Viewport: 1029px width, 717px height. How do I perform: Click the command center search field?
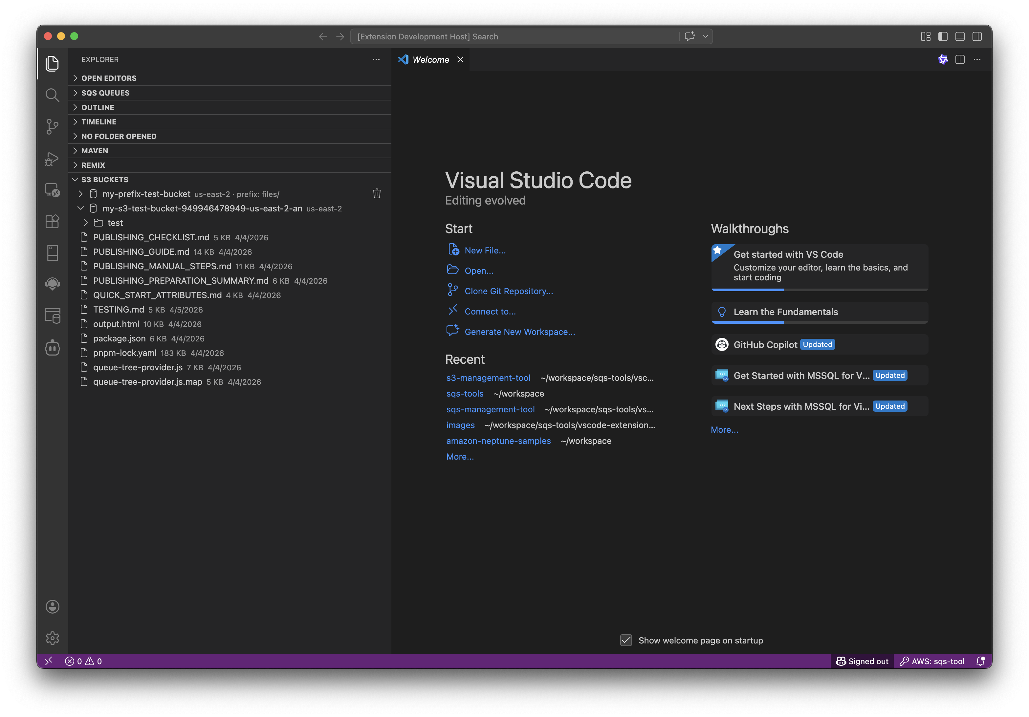coord(514,37)
